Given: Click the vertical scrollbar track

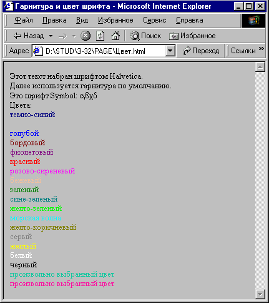Looking at the screenshot, I should tap(260, 180).
